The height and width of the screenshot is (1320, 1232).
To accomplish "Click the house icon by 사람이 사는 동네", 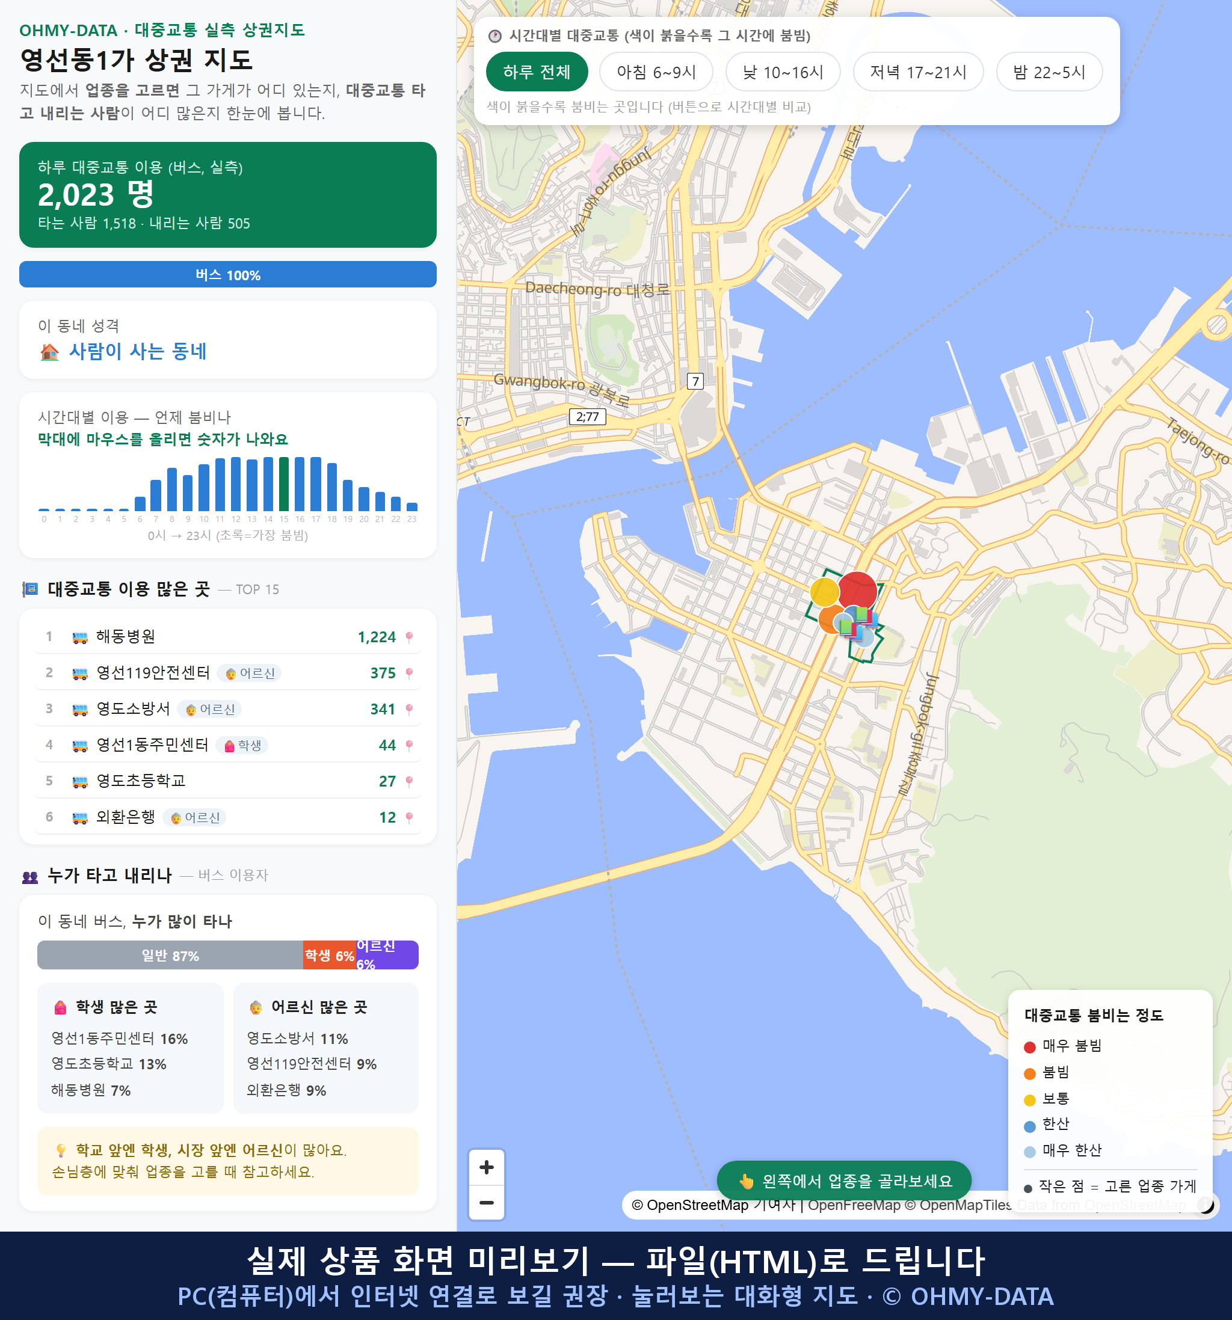I will coord(49,352).
